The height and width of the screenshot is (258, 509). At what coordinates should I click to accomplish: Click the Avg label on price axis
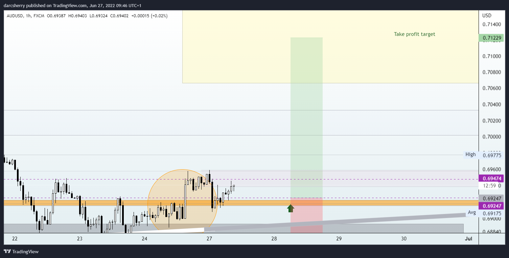click(x=472, y=213)
